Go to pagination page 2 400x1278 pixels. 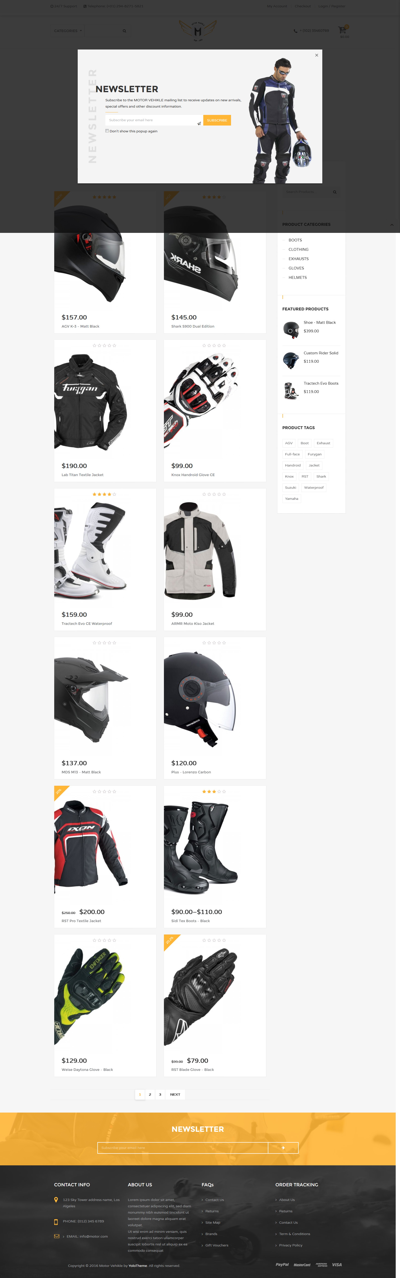tap(150, 1094)
